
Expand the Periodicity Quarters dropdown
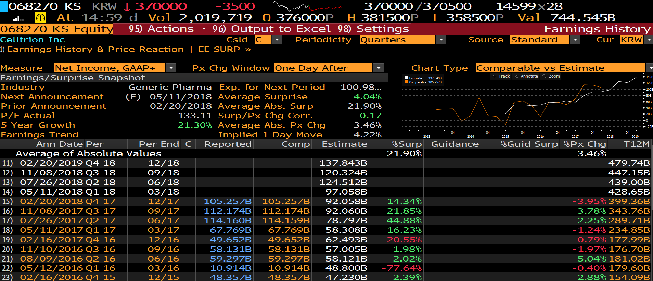441,40
